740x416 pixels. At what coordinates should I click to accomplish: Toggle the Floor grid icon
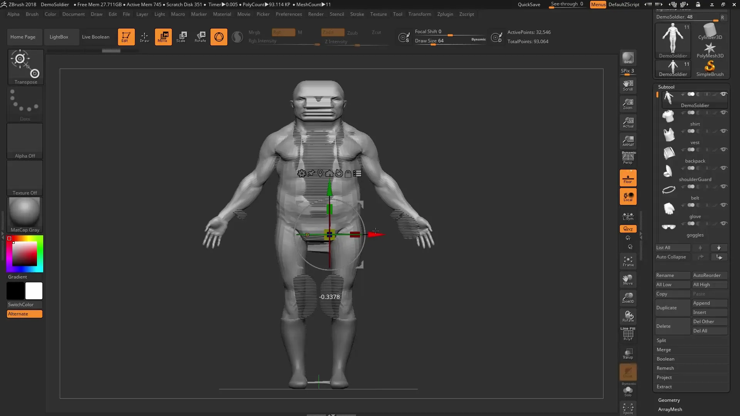[628, 178]
